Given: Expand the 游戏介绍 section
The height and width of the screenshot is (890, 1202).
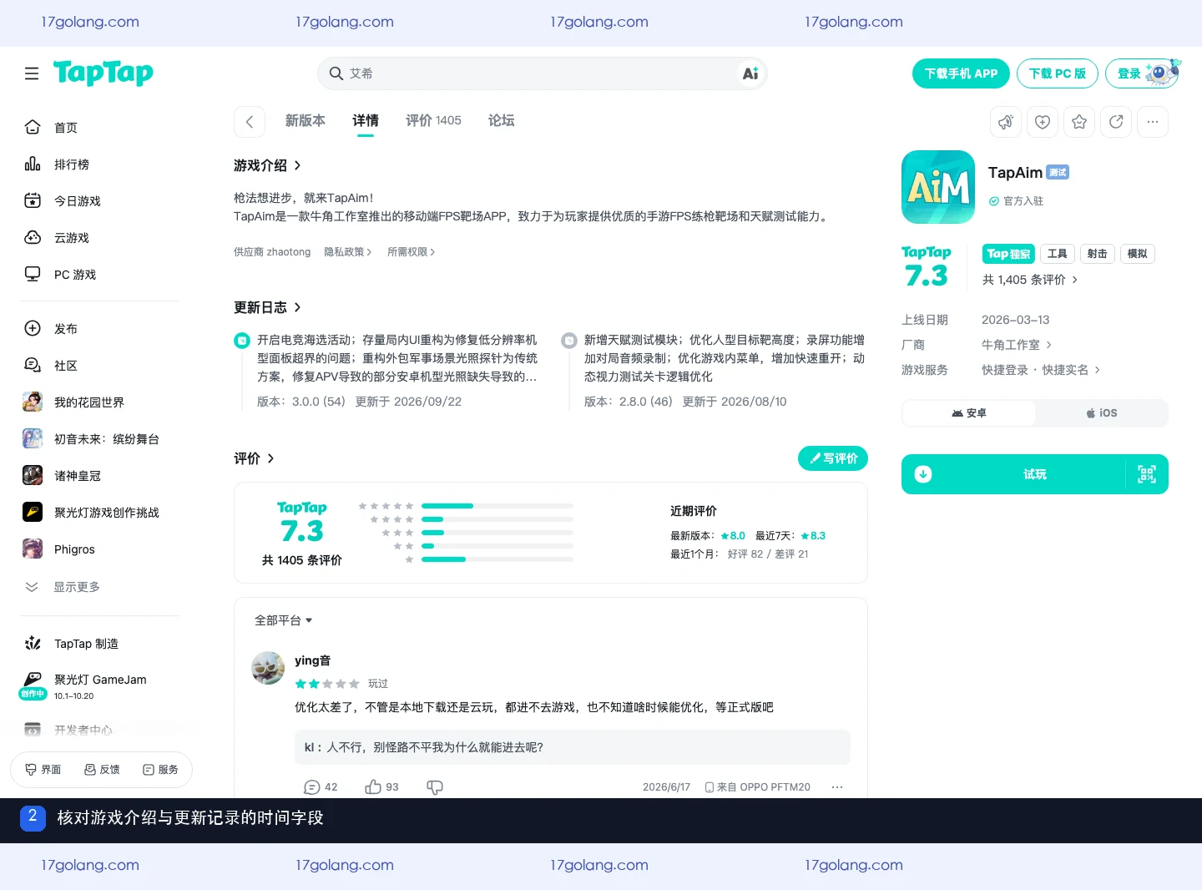Looking at the screenshot, I should click(267, 165).
